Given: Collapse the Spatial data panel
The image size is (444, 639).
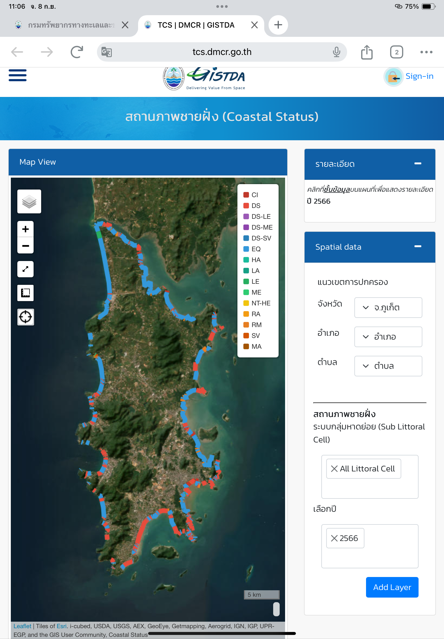Looking at the screenshot, I should click(x=417, y=246).
